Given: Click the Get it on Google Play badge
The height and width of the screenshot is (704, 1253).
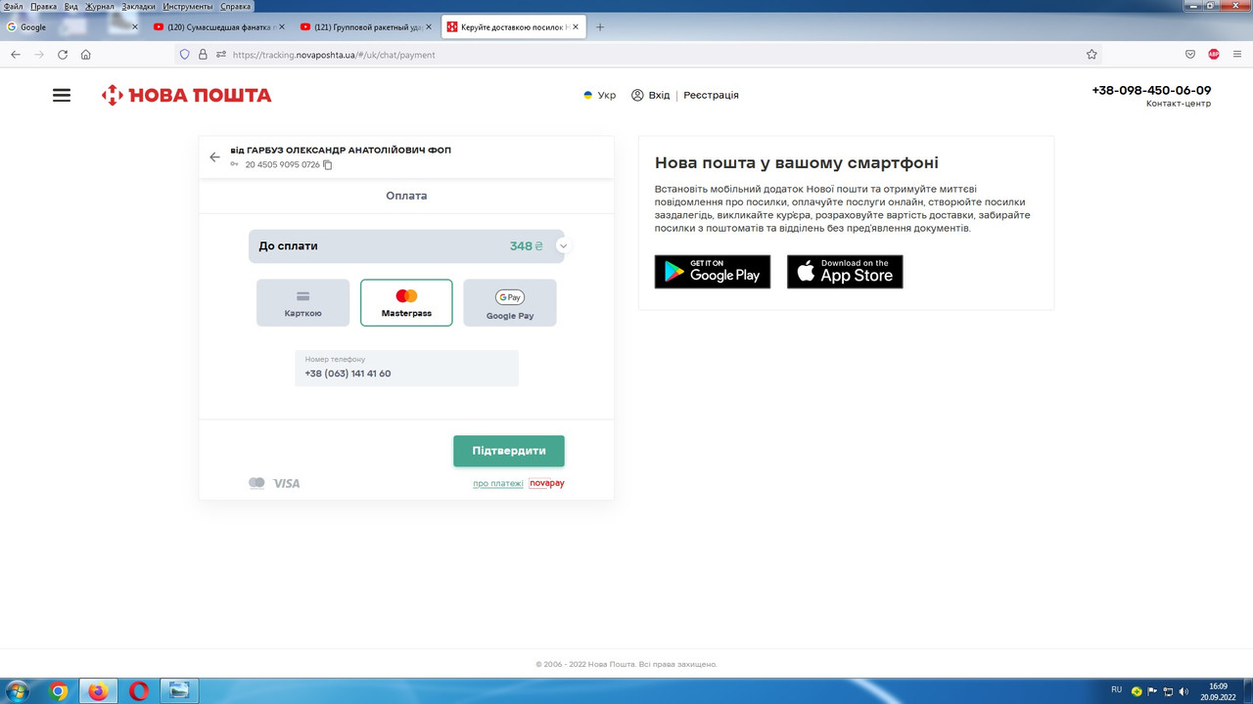Looking at the screenshot, I should pyautogui.click(x=713, y=272).
